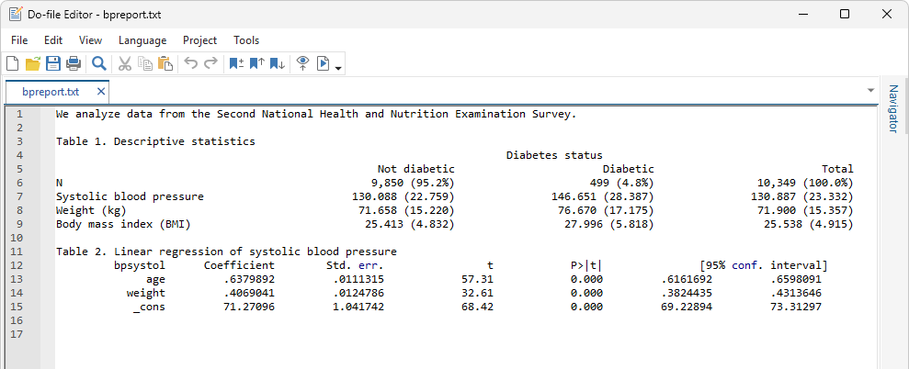This screenshot has height=369, width=909.
Task: Open Find with the magnifying glass icon
Action: pyautogui.click(x=98, y=63)
